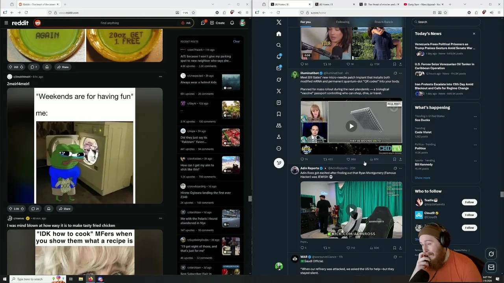Open X Notifications bell in sidebar

click(279, 57)
